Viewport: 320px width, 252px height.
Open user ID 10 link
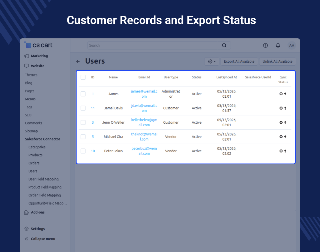(x=93, y=151)
